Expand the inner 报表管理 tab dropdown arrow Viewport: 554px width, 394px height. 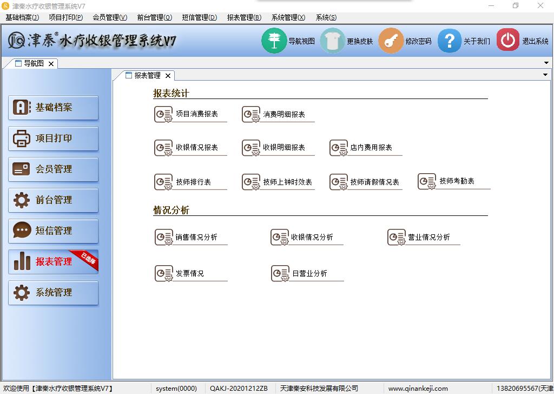point(545,75)
